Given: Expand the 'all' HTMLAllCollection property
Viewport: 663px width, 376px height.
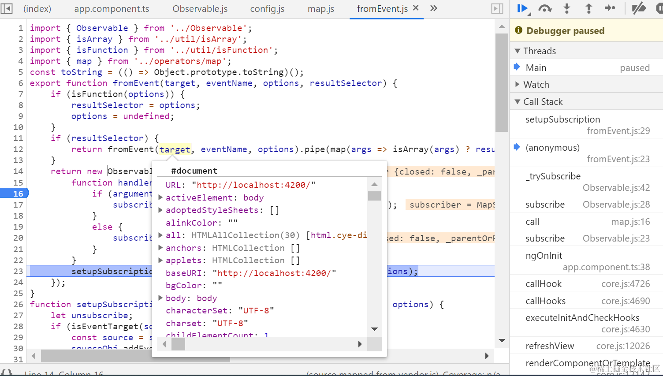Looking at the screenshot, I should pyautogui.click(x=161, y=235).
